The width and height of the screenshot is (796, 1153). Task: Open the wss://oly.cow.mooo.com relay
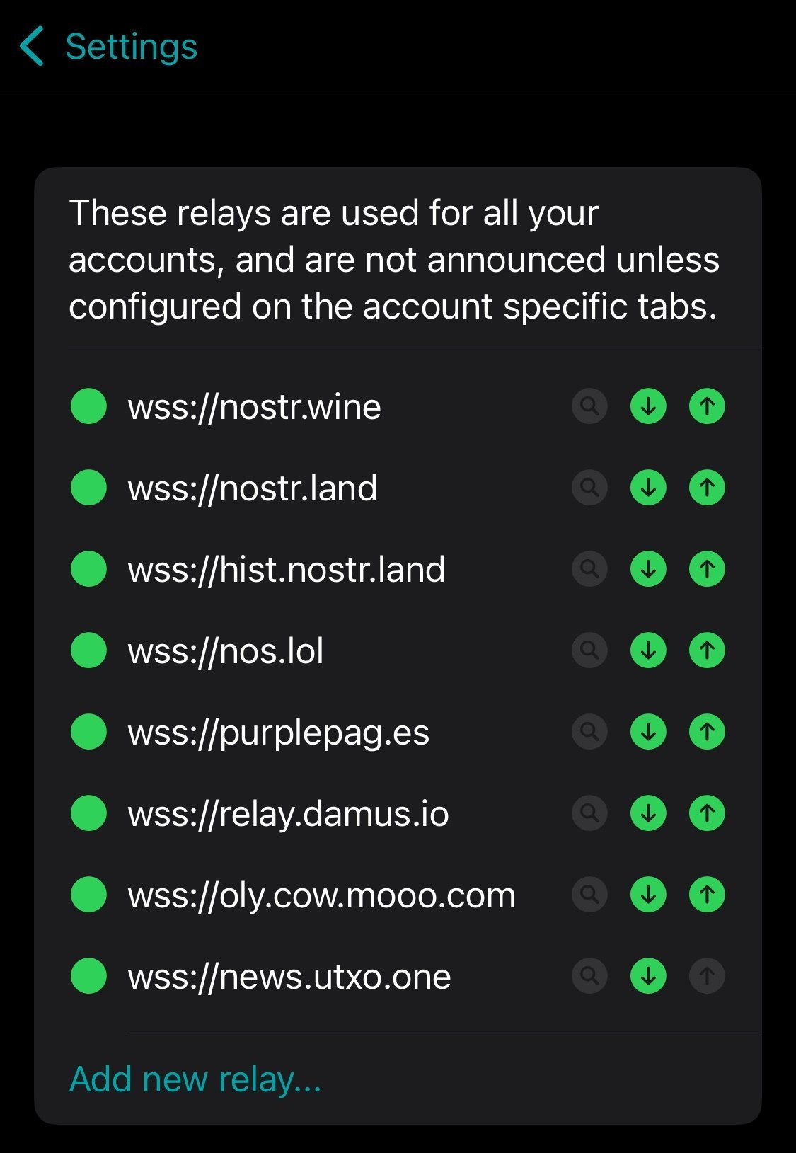pyautogui.click(x=322, y=896)
